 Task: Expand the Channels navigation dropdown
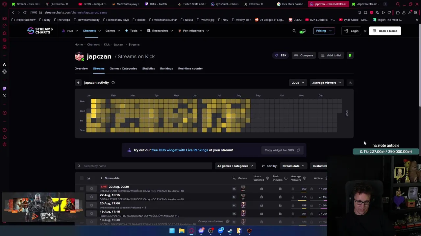91,31
